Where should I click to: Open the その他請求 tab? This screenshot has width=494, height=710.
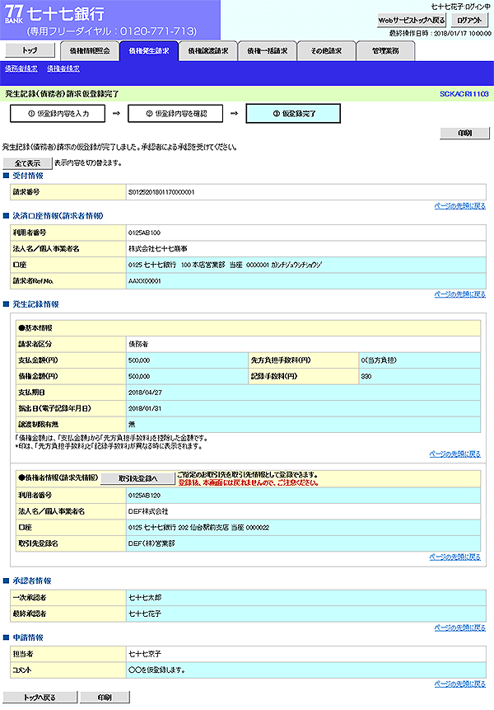pos(326,51)
